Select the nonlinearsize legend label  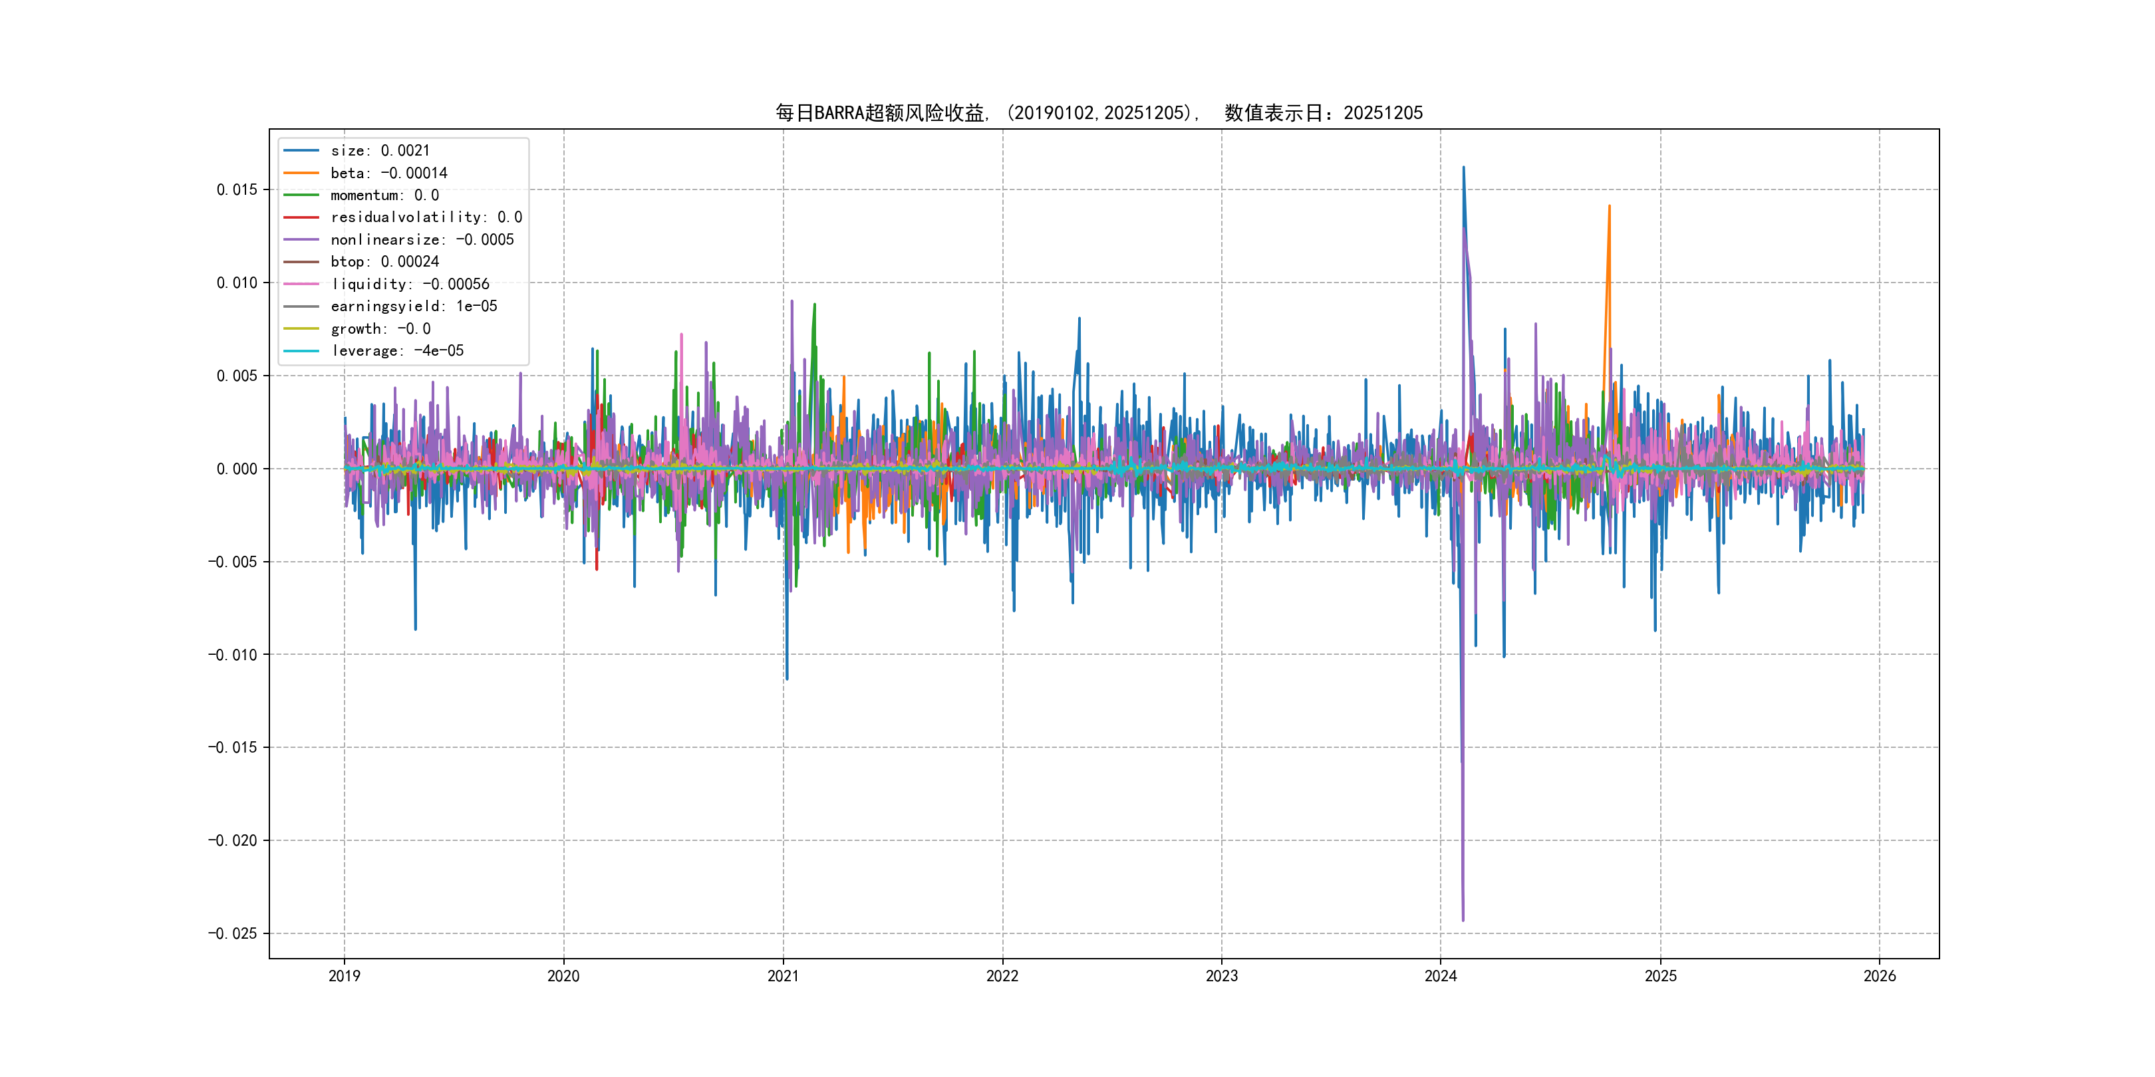[x=422, y=240]
